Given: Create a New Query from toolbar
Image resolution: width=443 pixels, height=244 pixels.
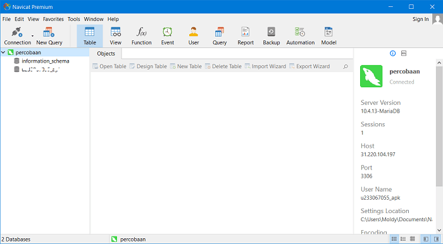Looking at the screenshot, I should tap(49, 36).
